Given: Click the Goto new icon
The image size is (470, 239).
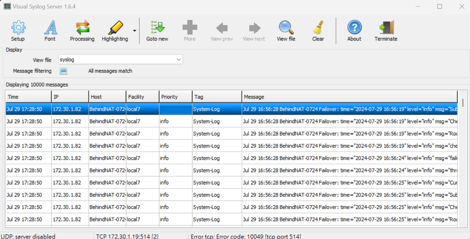Looking at the screenshot, I should tap(158, 28).
